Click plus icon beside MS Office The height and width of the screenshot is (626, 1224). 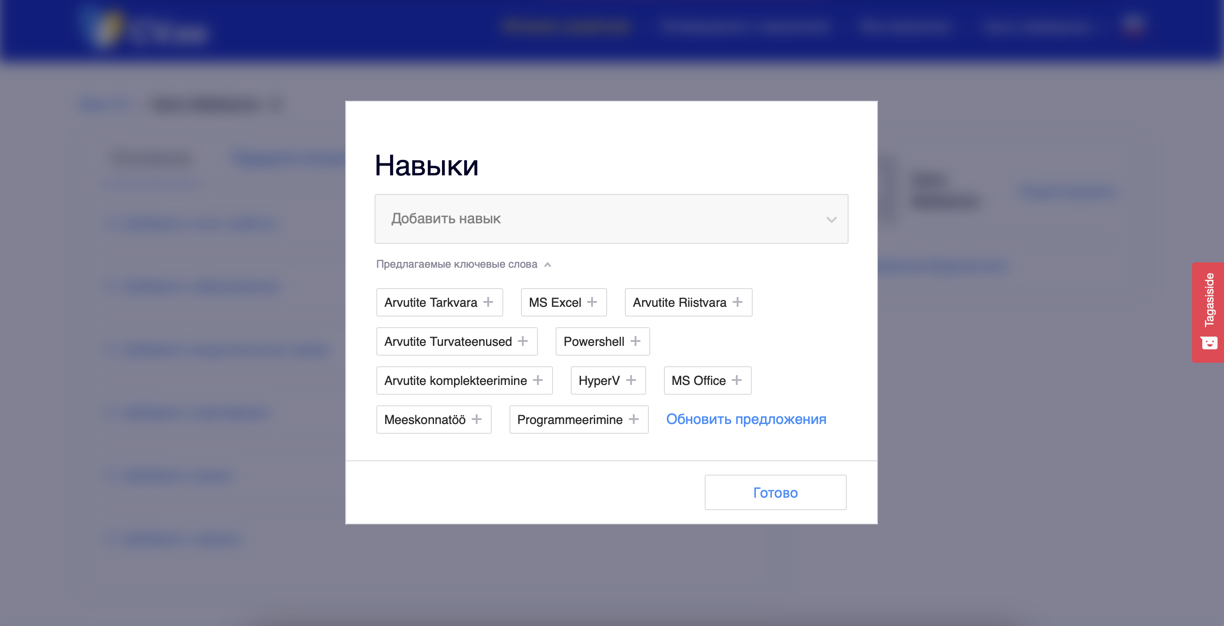click(737, 380)
